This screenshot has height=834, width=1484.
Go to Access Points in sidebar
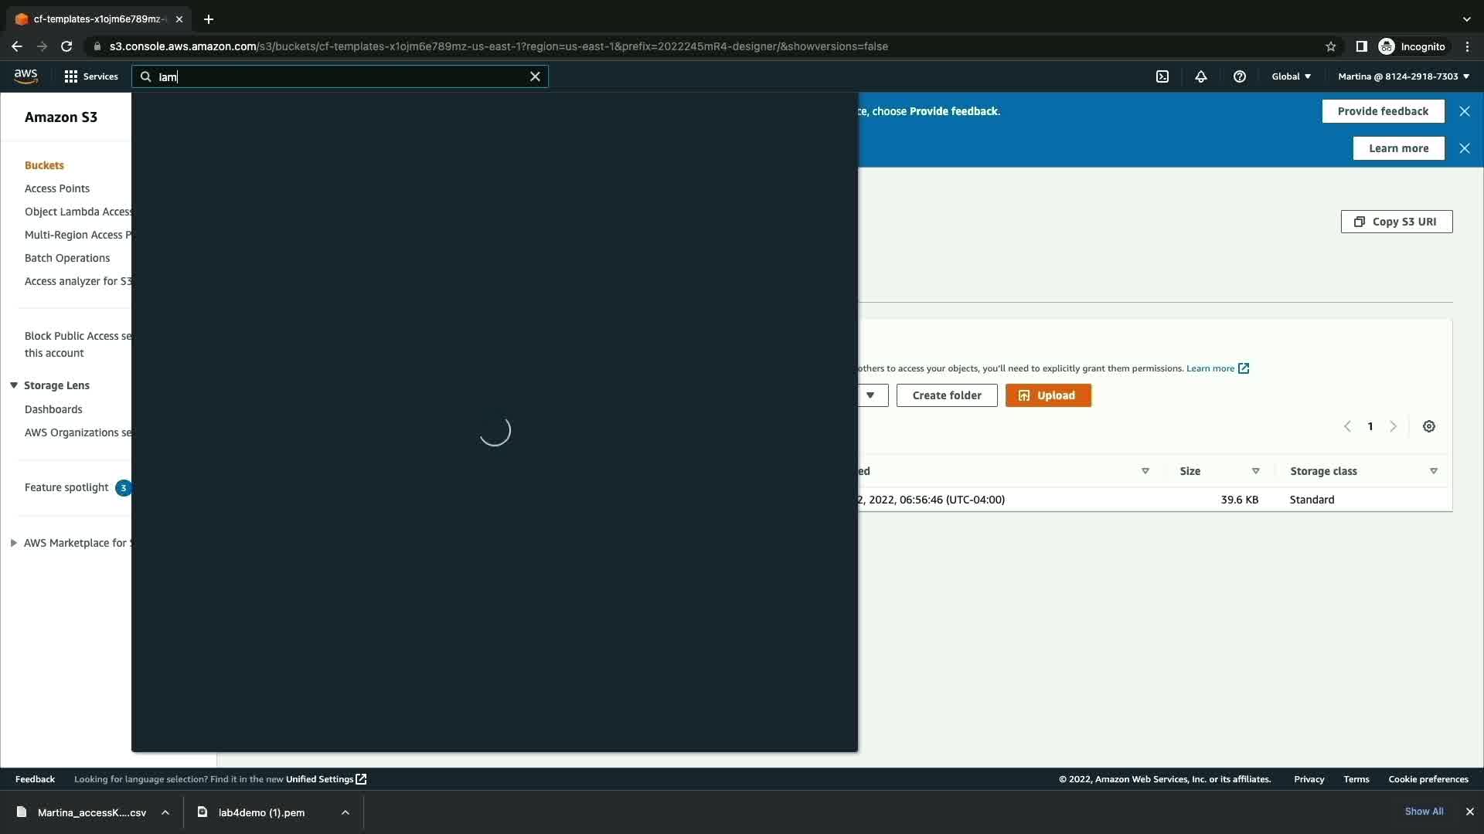click(x=57, y=188)
